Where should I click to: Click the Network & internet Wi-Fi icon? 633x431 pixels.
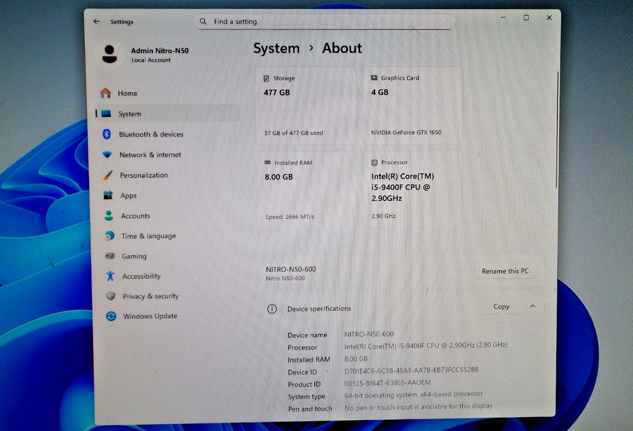tap(107, 155)
